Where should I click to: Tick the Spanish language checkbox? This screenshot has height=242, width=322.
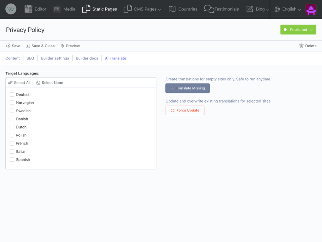pos(12,160)
